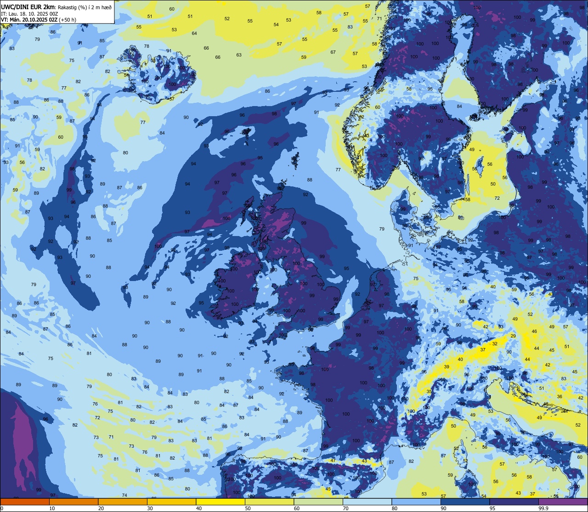Click the 50–60 pale yellow legend swatch

269,502
